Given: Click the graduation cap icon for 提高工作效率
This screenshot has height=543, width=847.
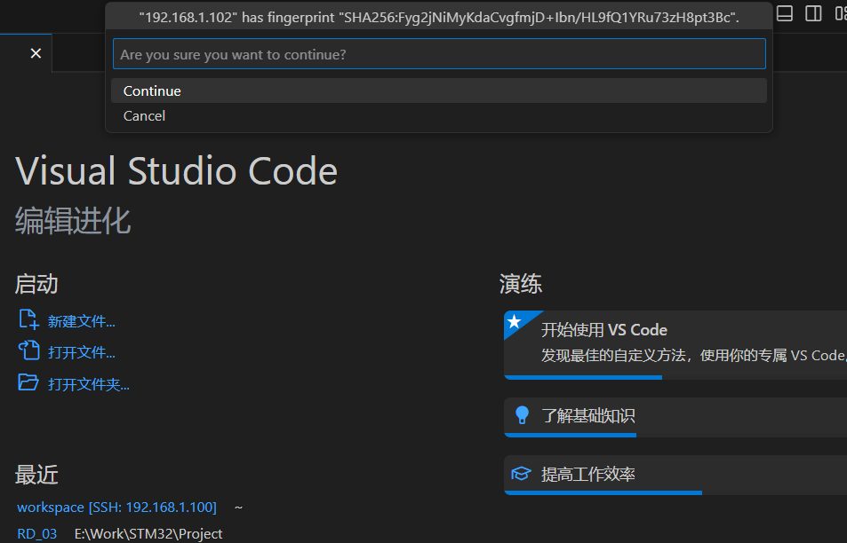Looking at the screenshot, I should [x=522, y=474].
